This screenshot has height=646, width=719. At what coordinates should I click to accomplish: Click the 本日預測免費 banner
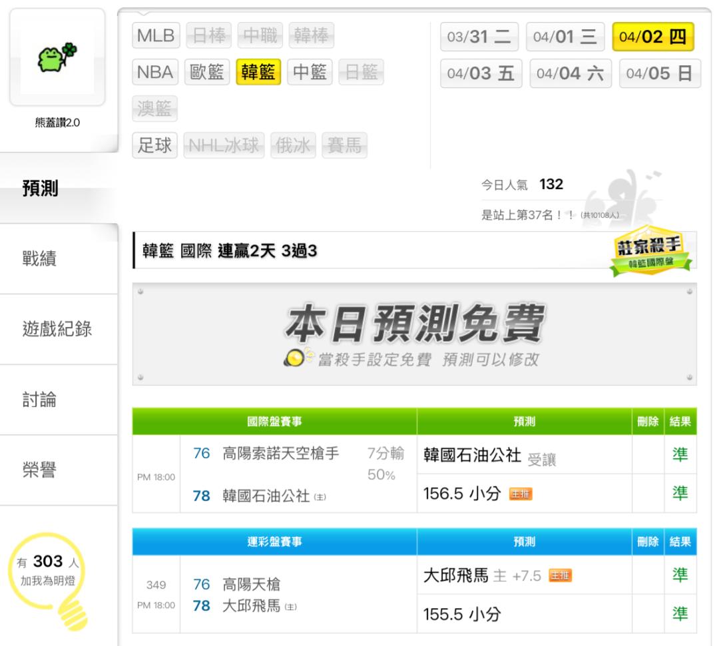414,334
